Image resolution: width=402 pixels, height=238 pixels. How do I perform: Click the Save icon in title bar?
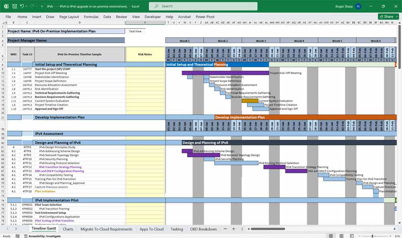pos(14,6)
